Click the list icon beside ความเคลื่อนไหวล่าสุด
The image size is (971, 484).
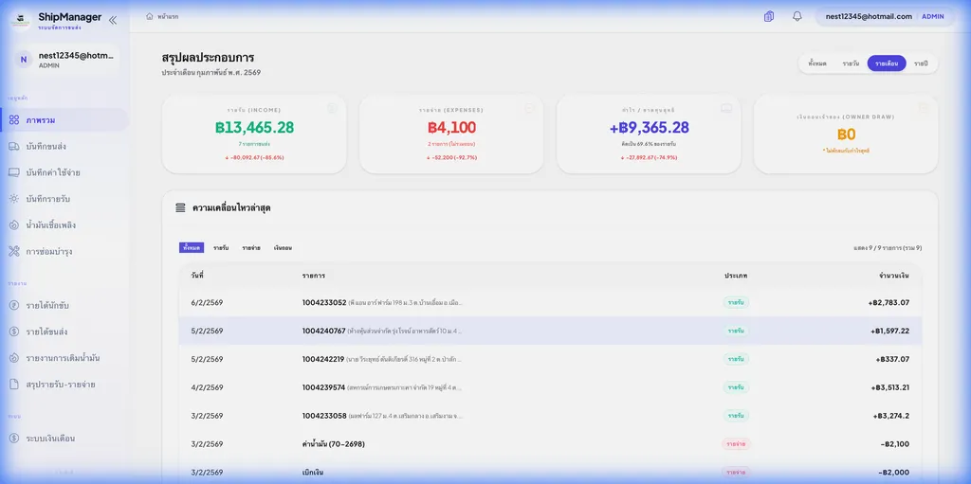(180, 208)
